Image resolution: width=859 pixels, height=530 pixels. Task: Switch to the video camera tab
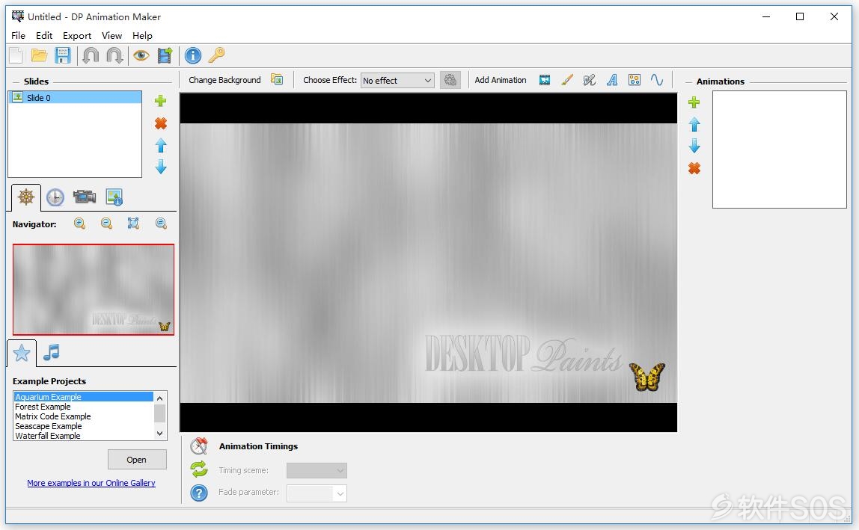coord(85,197)
